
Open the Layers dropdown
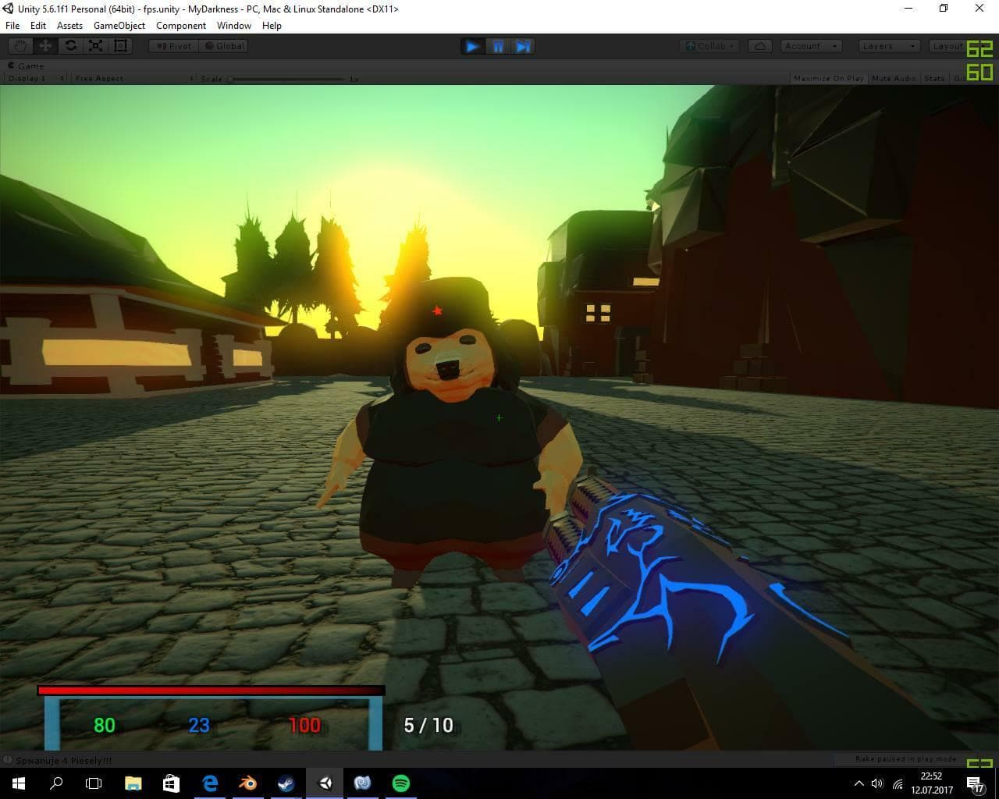(x=888, y=46)
